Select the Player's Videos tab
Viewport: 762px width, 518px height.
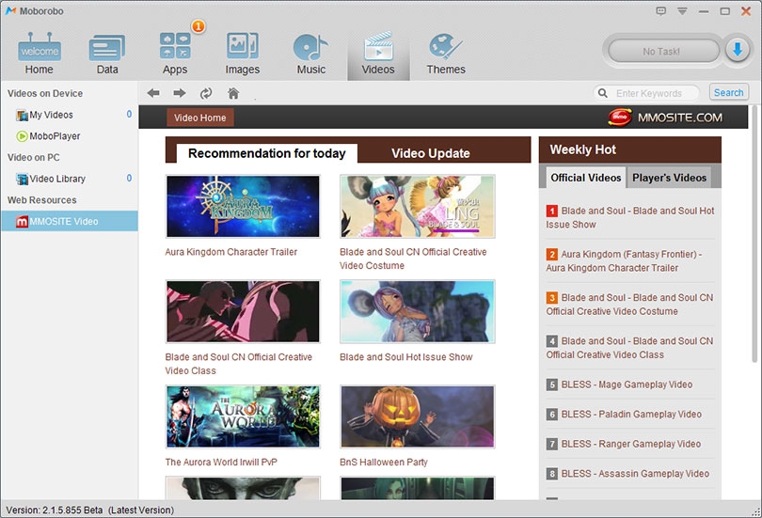click(x=669, y=178)
